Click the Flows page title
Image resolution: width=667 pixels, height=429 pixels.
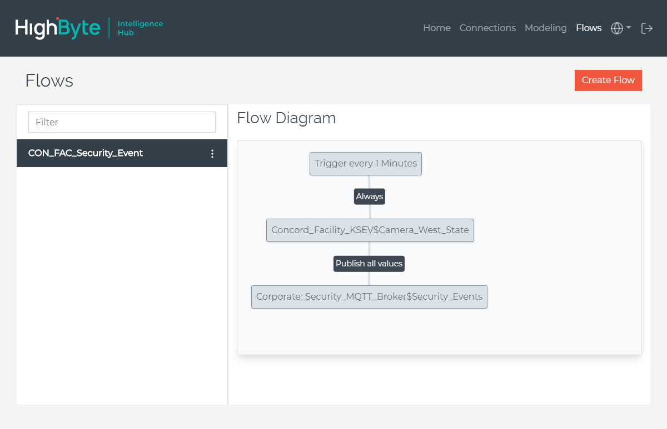(49, 80)
